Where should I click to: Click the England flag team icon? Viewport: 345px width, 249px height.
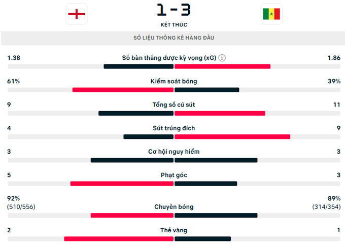click(77, 14)
